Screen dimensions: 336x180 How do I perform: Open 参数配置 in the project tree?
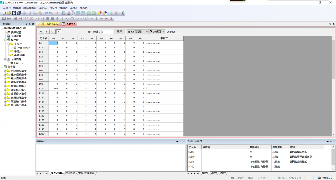click(16, 32)
